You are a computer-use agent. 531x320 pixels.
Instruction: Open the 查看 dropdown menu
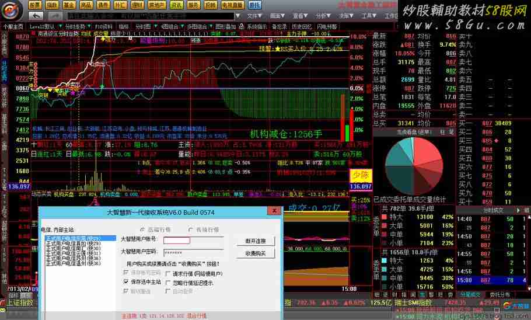pos(301,16)
